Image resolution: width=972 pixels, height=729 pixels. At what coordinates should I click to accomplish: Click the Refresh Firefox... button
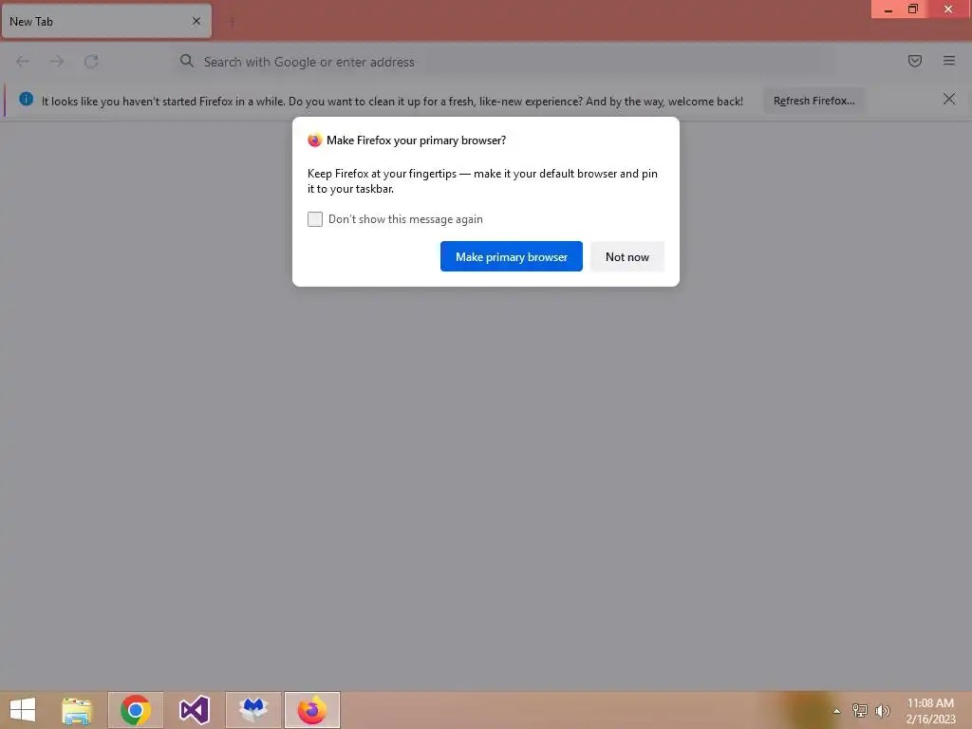813,101
